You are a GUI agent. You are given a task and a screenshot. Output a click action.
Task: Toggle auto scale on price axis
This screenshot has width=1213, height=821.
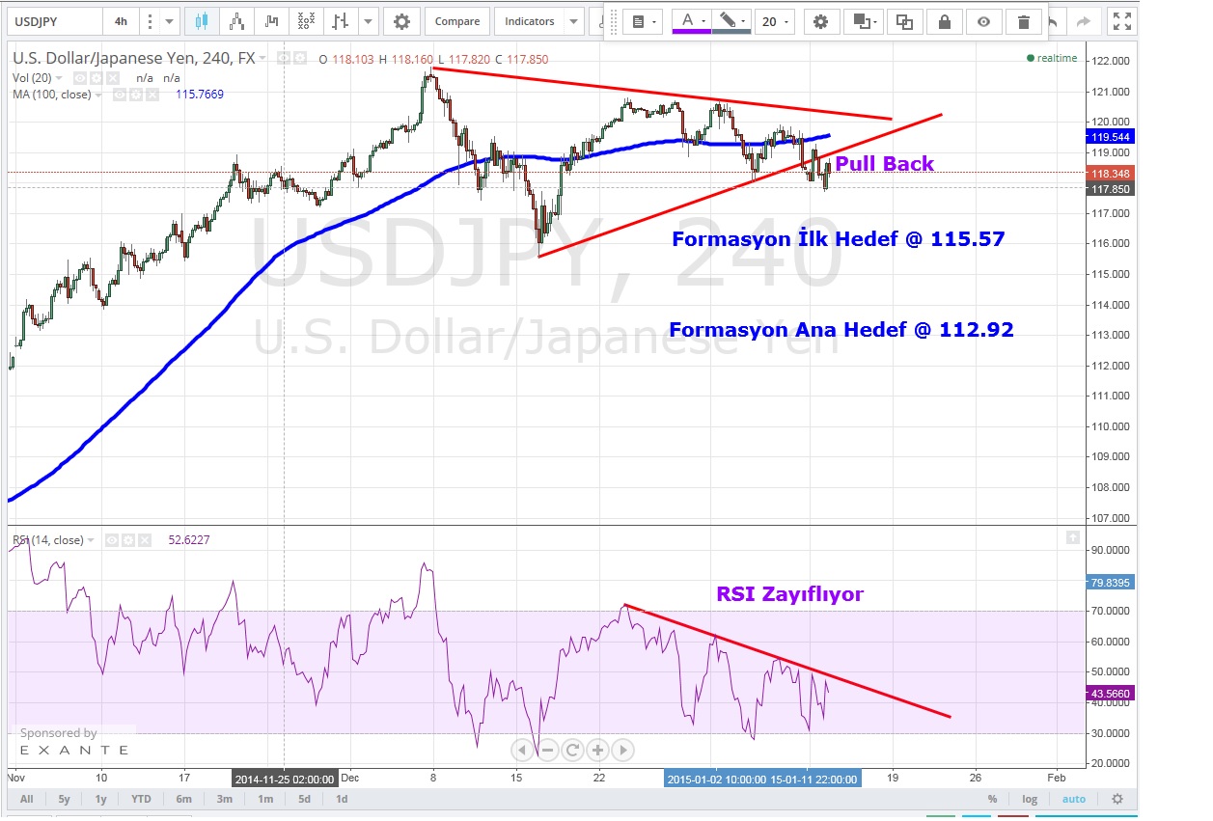pyautogui.click(x=1074, y=799)
